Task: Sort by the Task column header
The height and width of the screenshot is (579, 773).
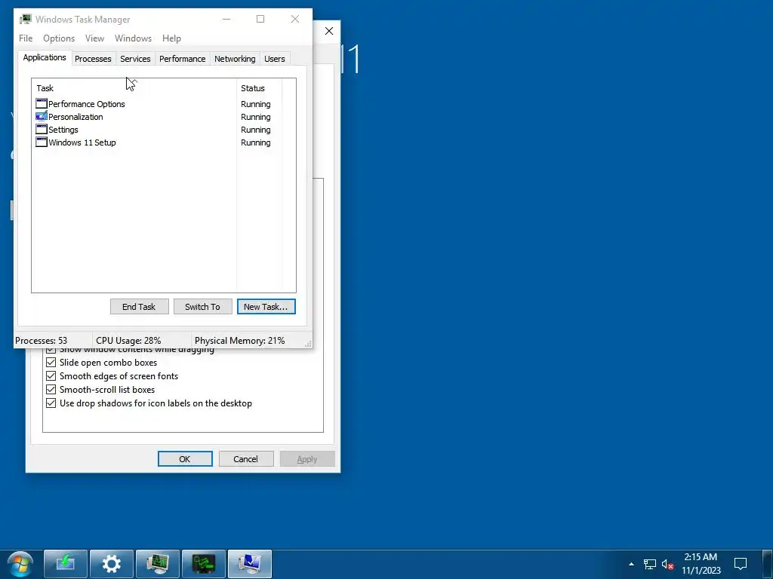Action: click(134, 88)
